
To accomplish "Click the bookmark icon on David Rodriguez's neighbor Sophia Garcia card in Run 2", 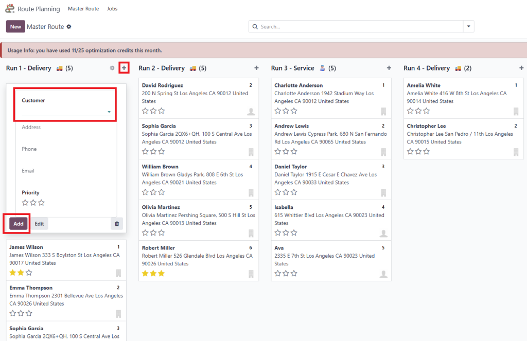I will [x=251, y=152].
